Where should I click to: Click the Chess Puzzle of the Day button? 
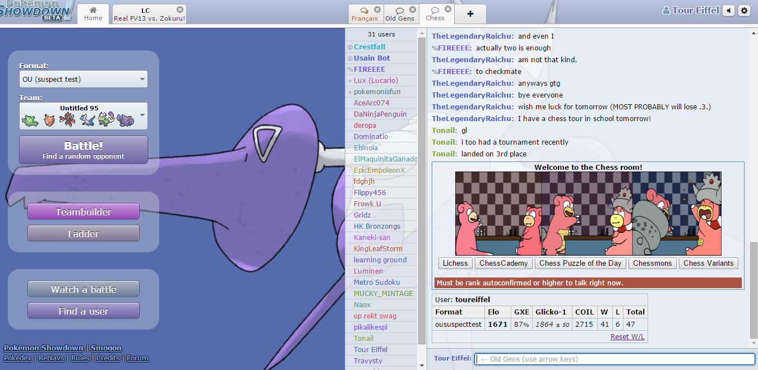(580, 263)
